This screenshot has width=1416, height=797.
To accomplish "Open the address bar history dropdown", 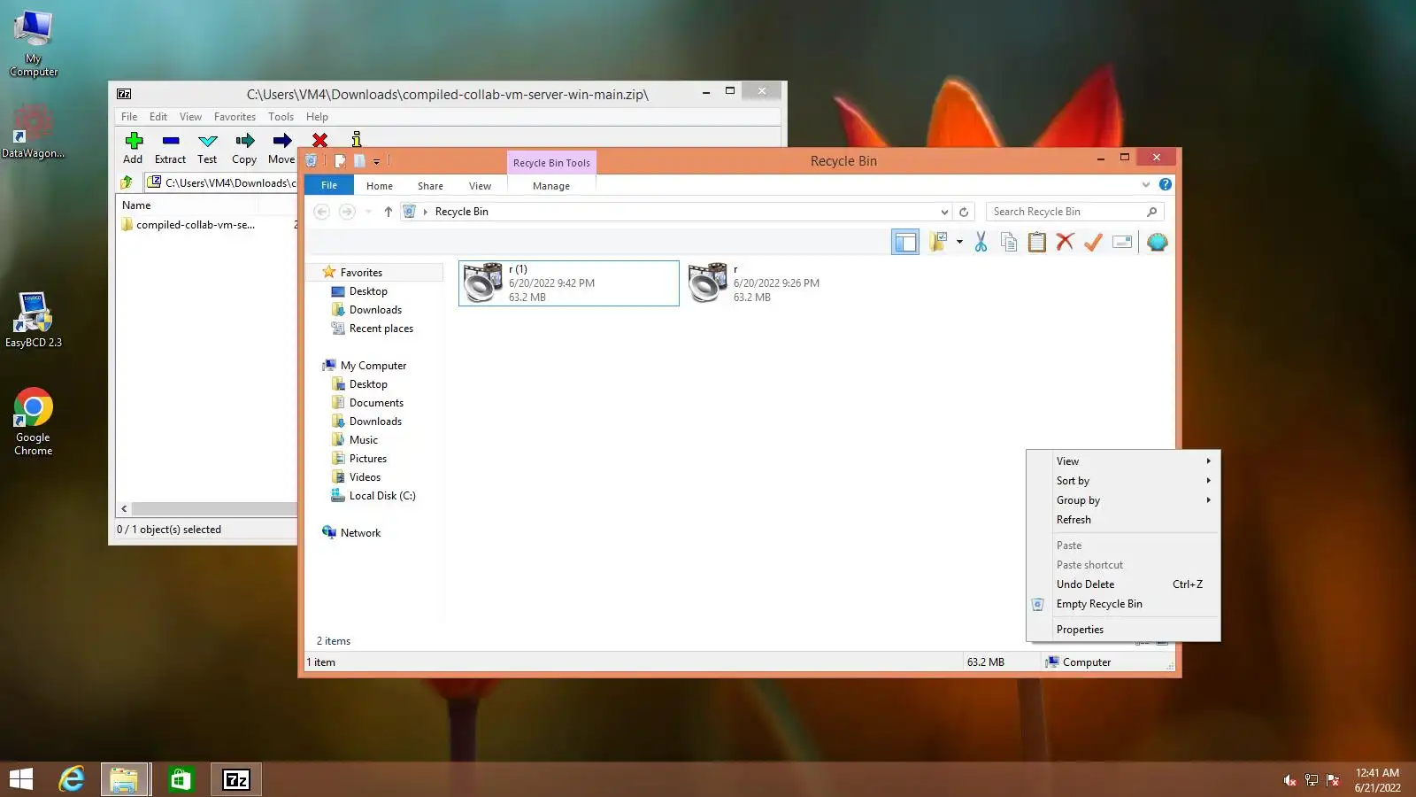I will pyautogui.click(x=944, y=212).
